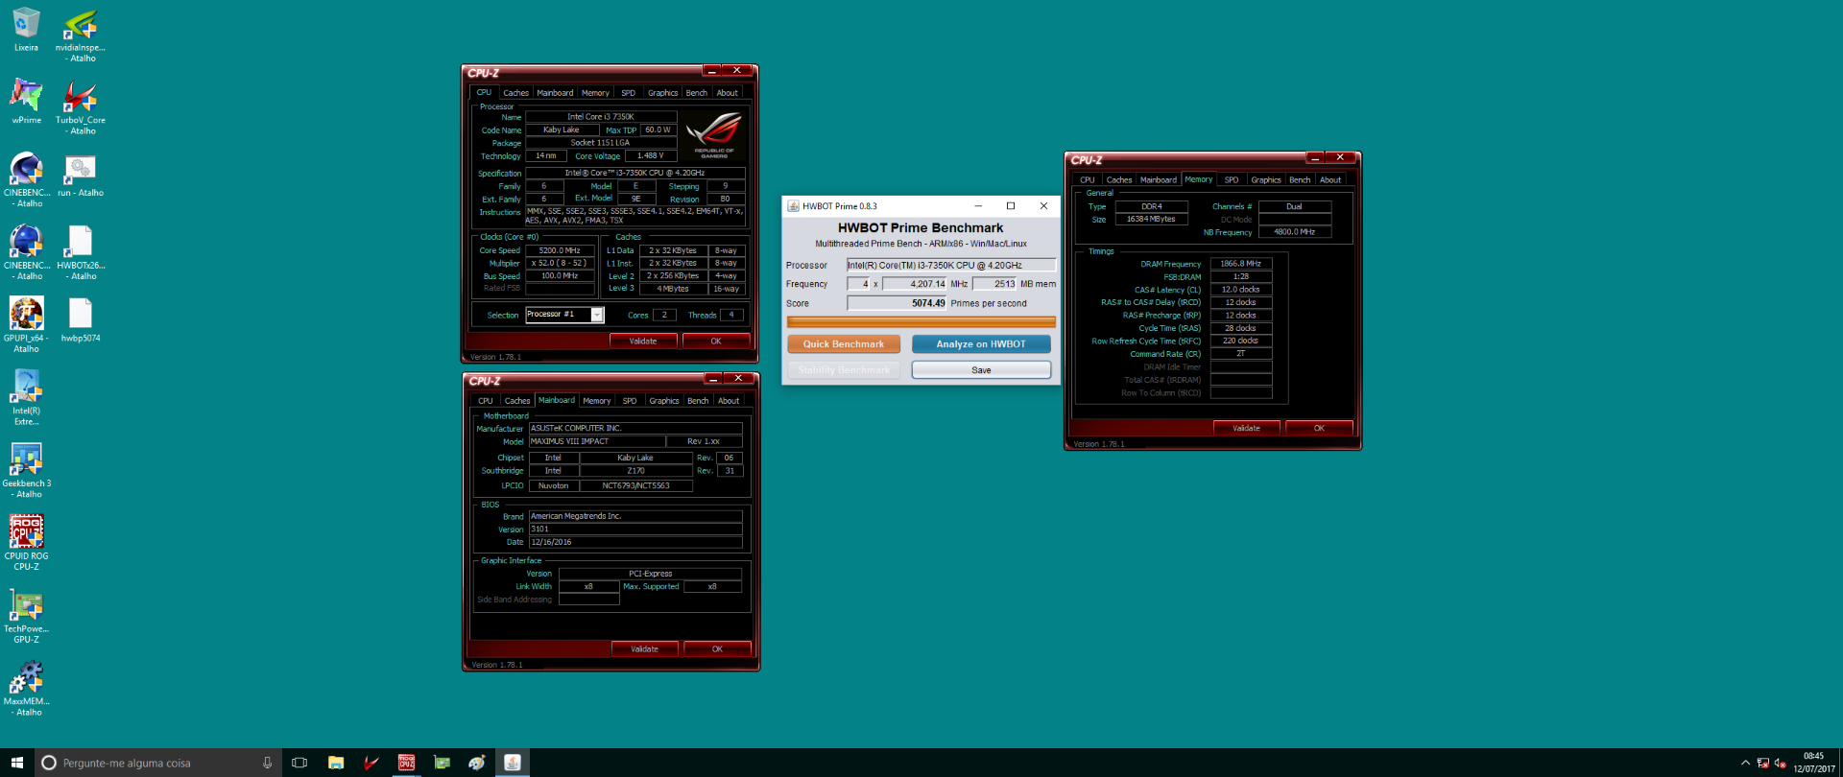
Task: Click the red checkmark taskbar icon
Action: 371,763
